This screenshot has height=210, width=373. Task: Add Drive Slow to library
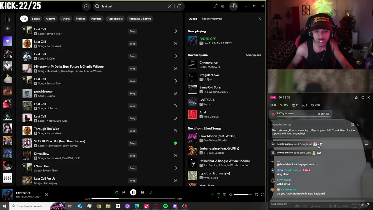coord(175,155)
